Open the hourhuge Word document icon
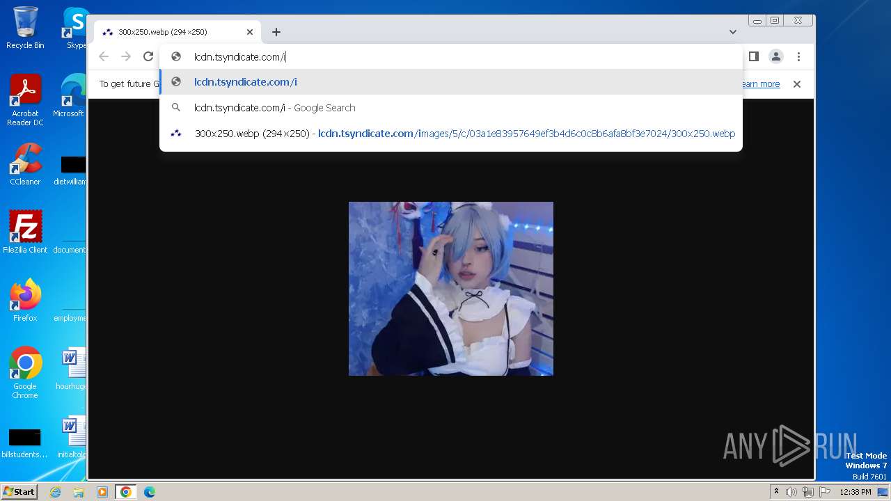Image resolution: width=891 pixels, height=501 pixels. pyautogui.click(x=71, y=369)
